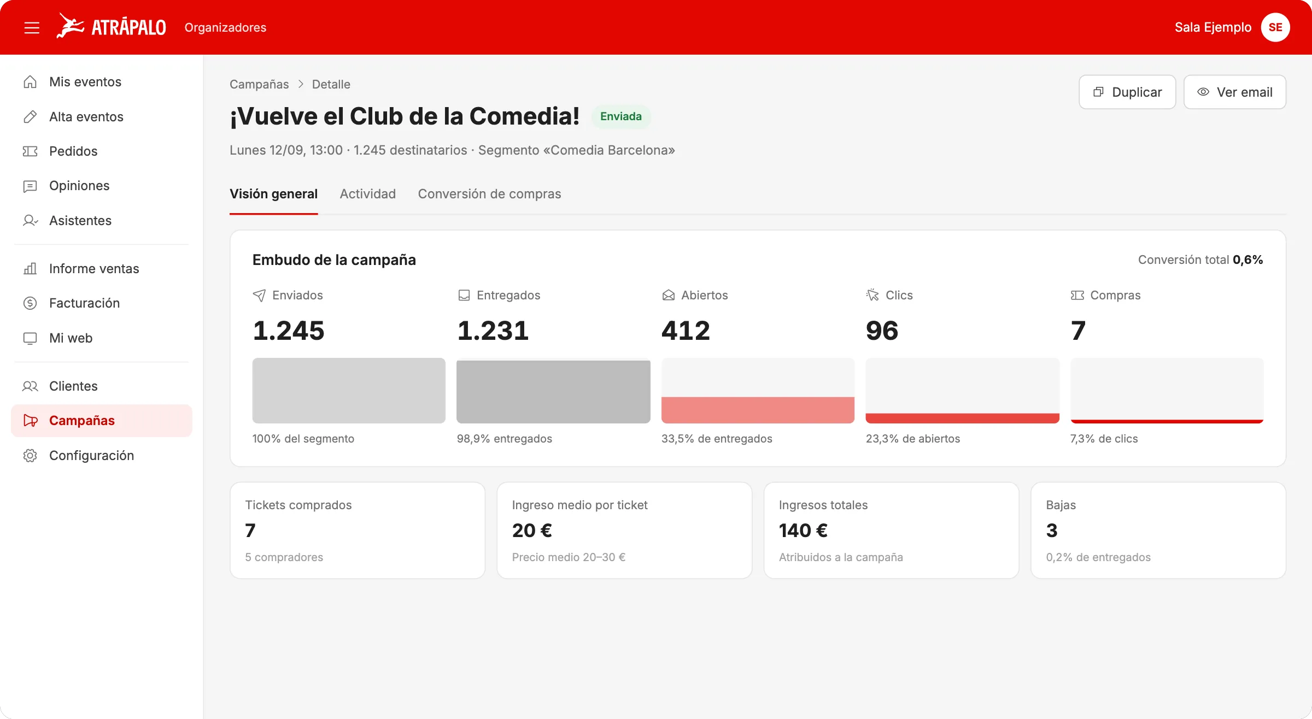Viewport: 1312px width, 719px height.
Task: Click the Ingresos totales card
Action: pyautogui.click(x=892, y=531)
